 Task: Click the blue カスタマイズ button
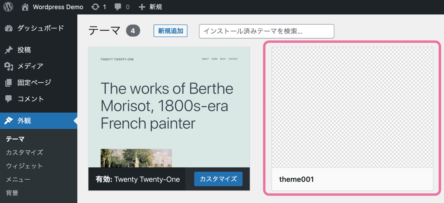[218, 179]
